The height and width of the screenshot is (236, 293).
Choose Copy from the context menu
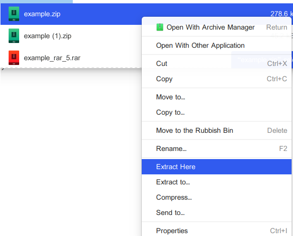[x=164, y=79]
